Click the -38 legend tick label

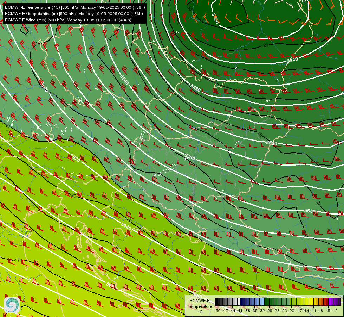[247, 311]
